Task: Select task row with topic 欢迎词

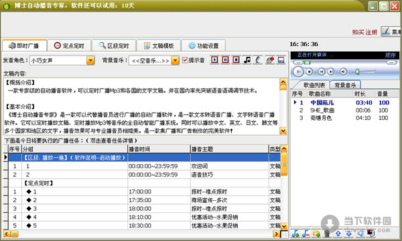Action: (145, 166)
